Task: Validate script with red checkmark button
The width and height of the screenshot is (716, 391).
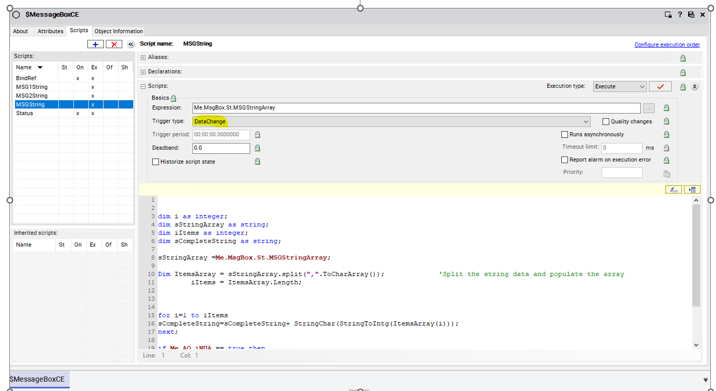Action: click(x=660, y=86)
